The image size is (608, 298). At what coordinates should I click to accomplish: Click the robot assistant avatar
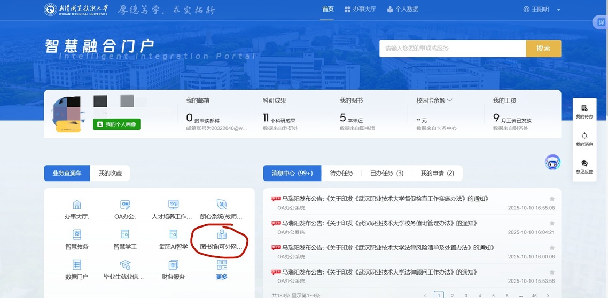tap(552, 162)
